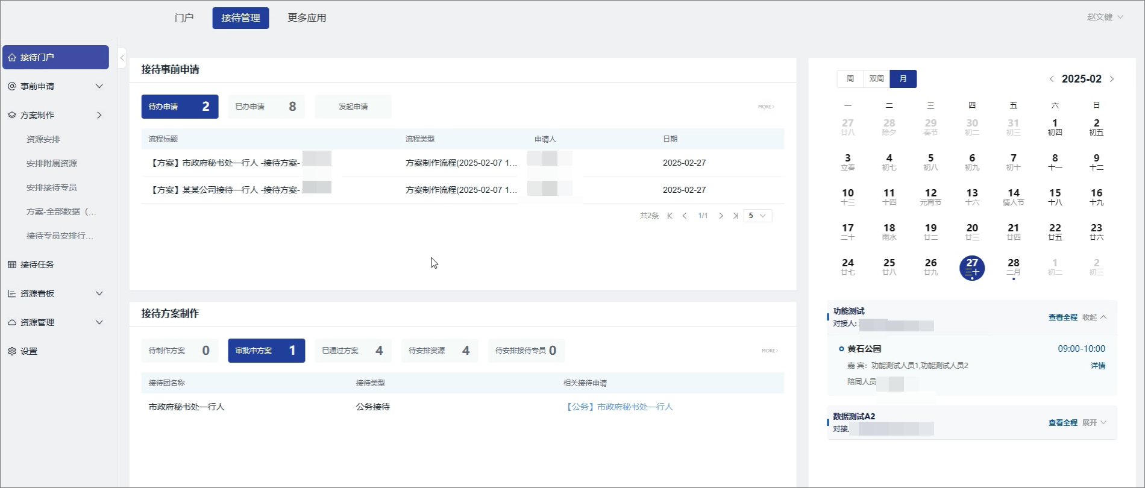Go to previous page of the applications table
The height and width of the screenshot is (488, 1145).
685,216
